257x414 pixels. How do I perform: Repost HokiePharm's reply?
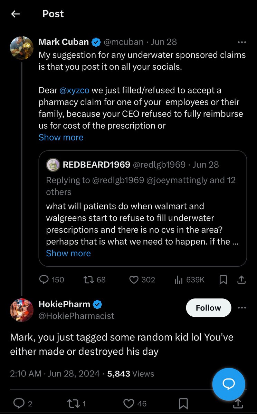pyautogui.click(x=77, y=403)
